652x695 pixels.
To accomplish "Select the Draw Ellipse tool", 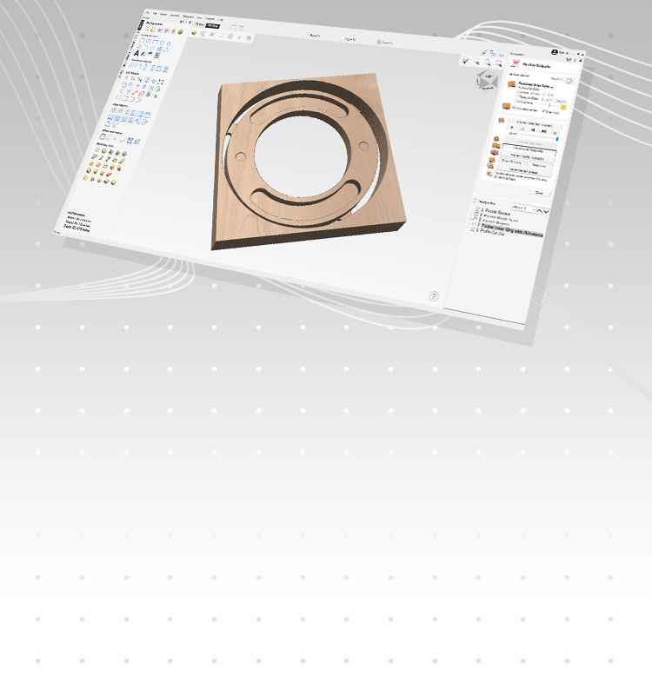I will pyautogui.click(x=149, y=41).
